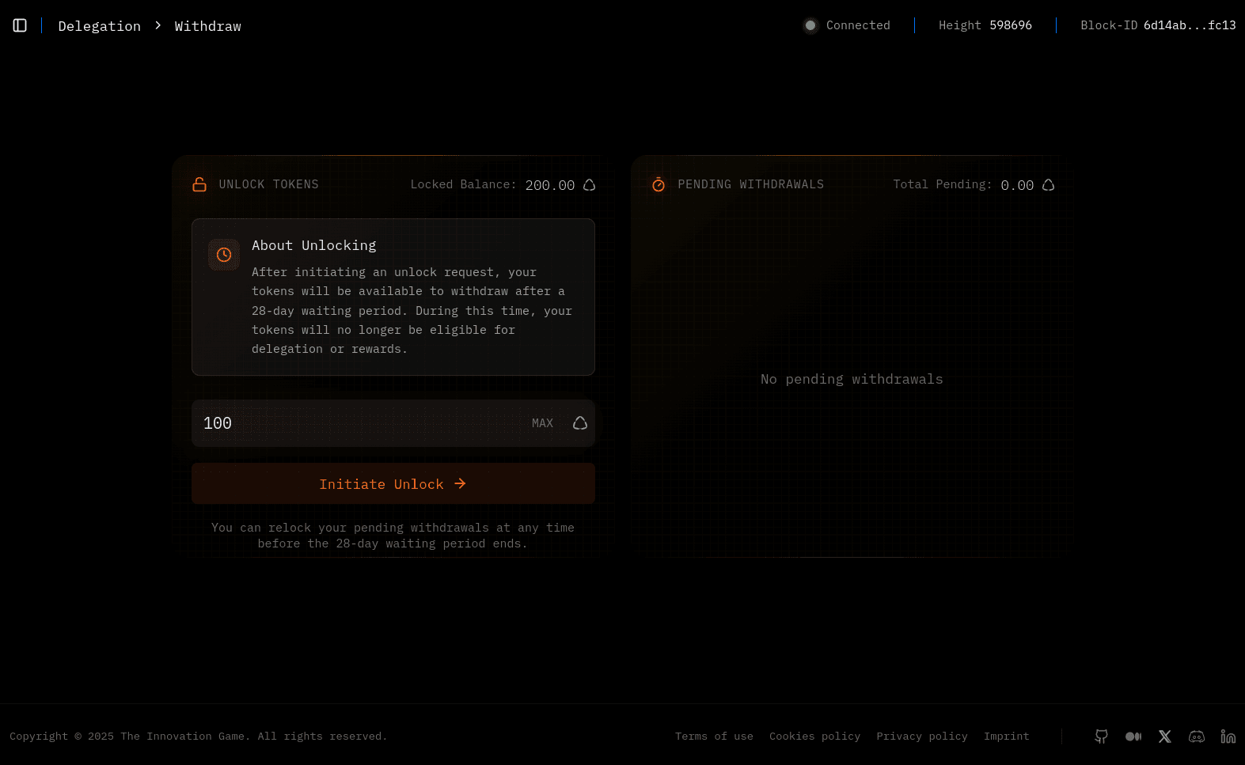Open the X (Twitter) icon
The image size is (1245, 765).
click(x=1164, y=737)
